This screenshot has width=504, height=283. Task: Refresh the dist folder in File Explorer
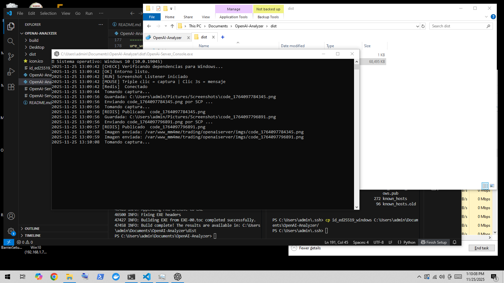[x=423, y=26]
